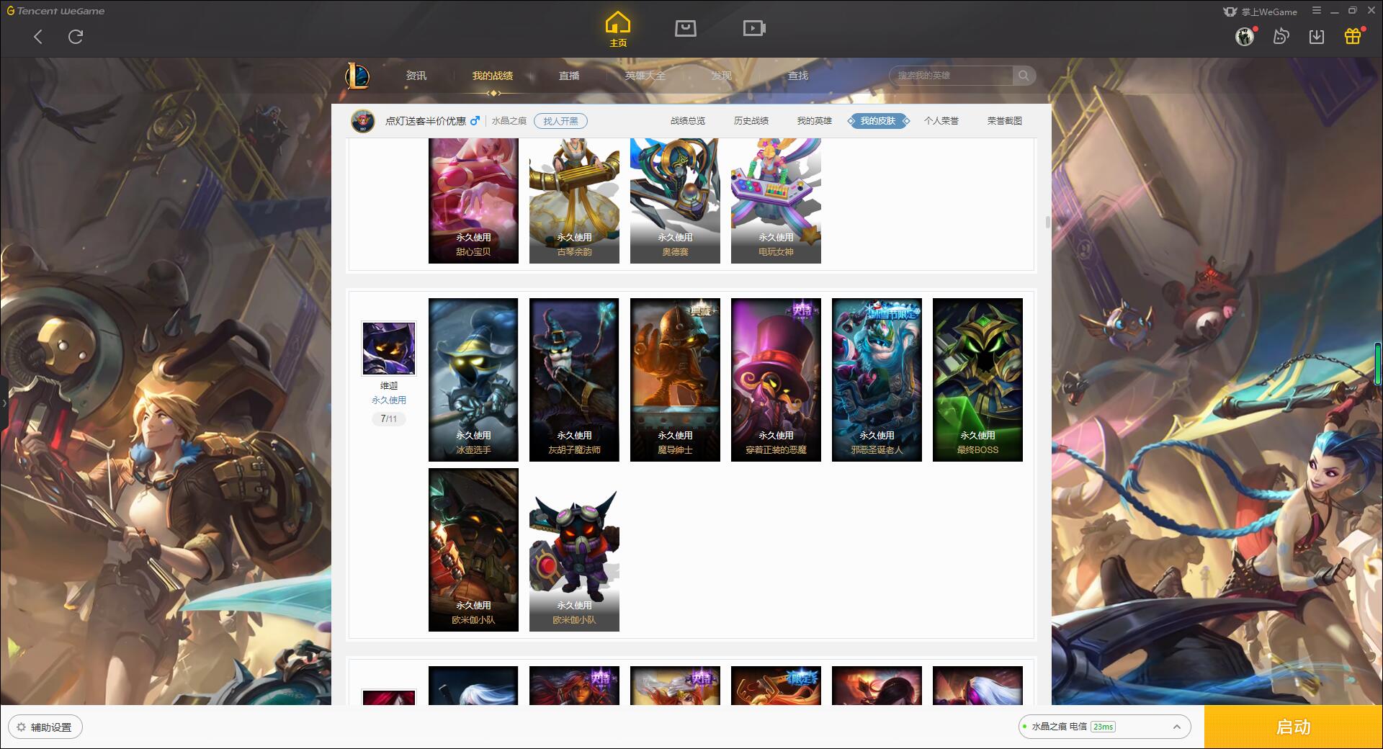Open 掌上WeGame mobile app link
The image size is (1383, 749).
[x=1260, y=12]
